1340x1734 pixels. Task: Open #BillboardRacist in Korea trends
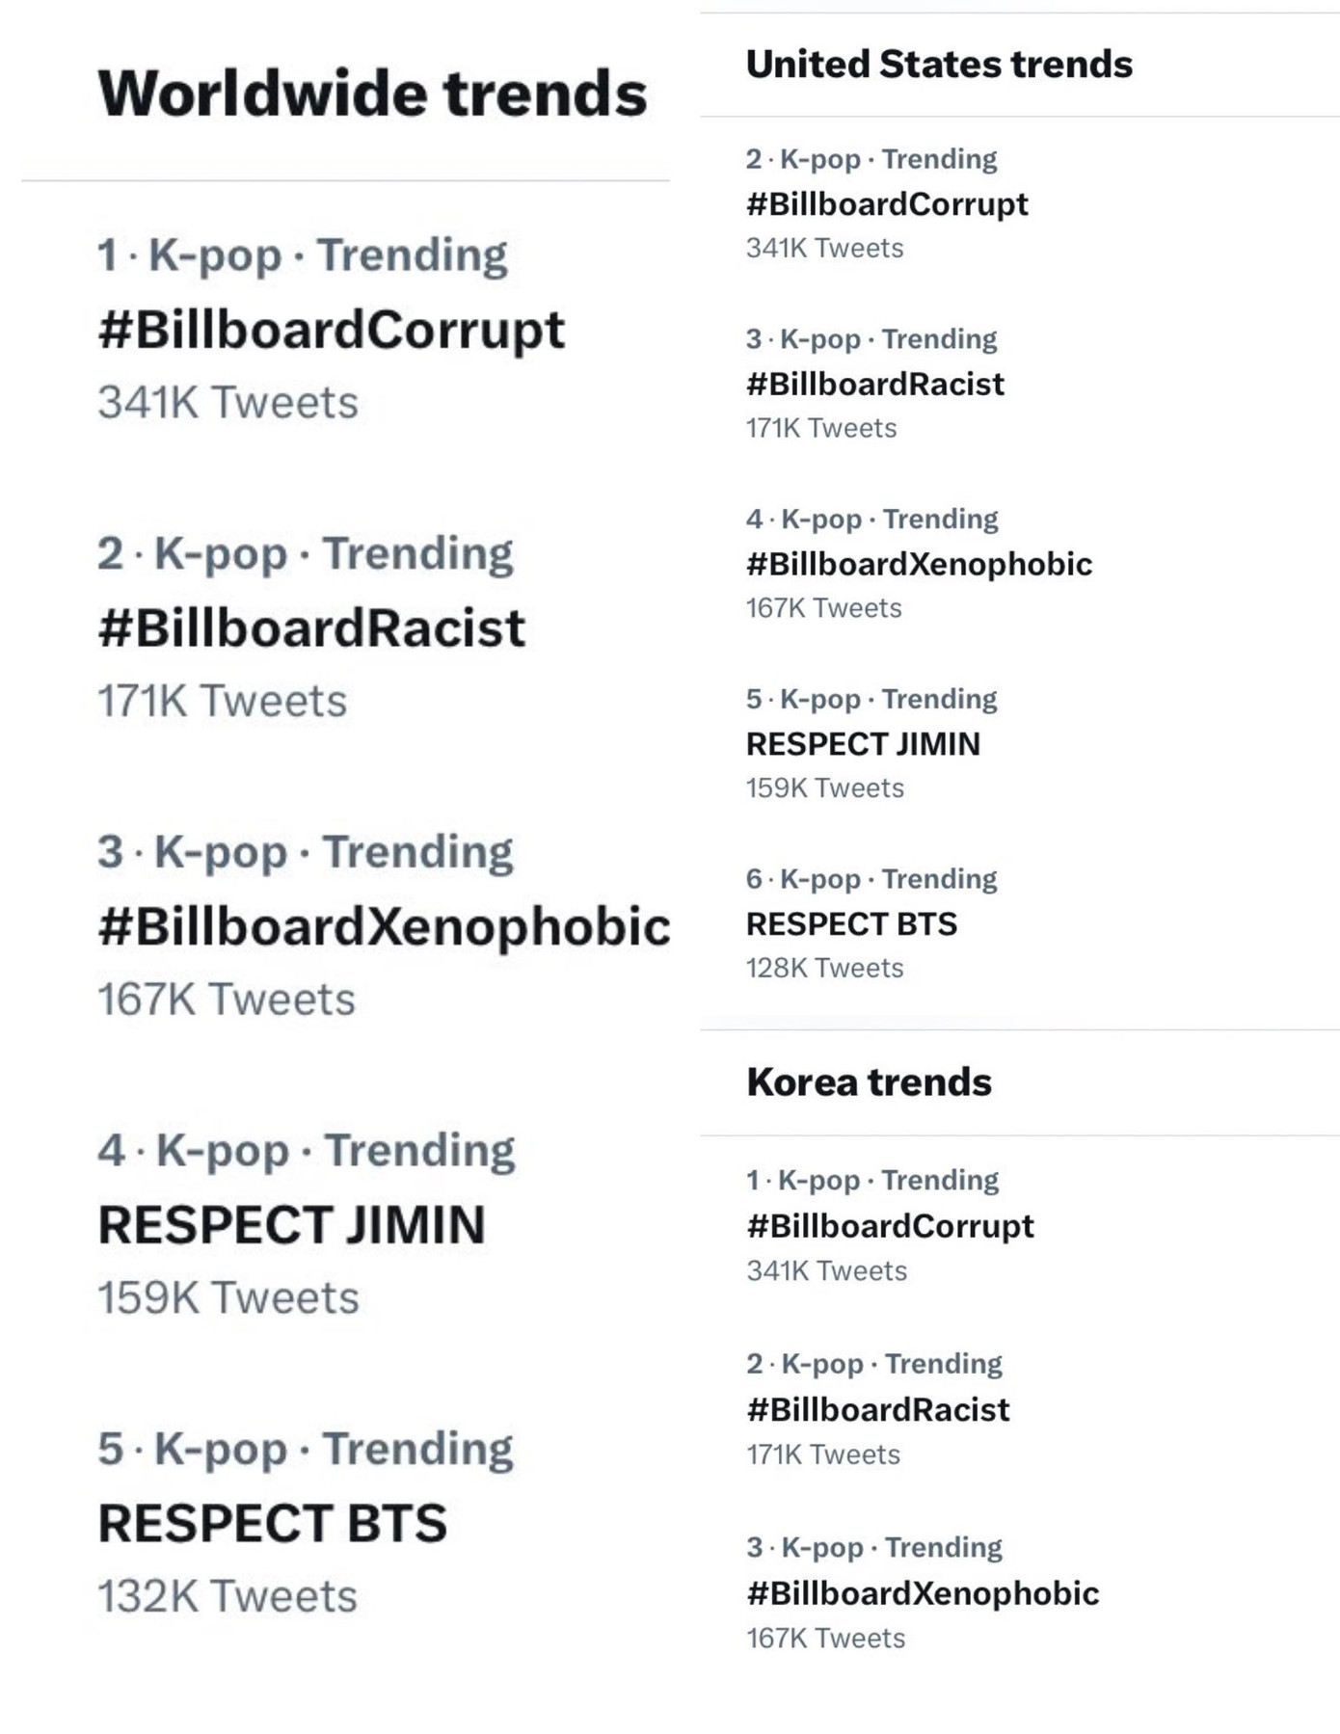877,1409
